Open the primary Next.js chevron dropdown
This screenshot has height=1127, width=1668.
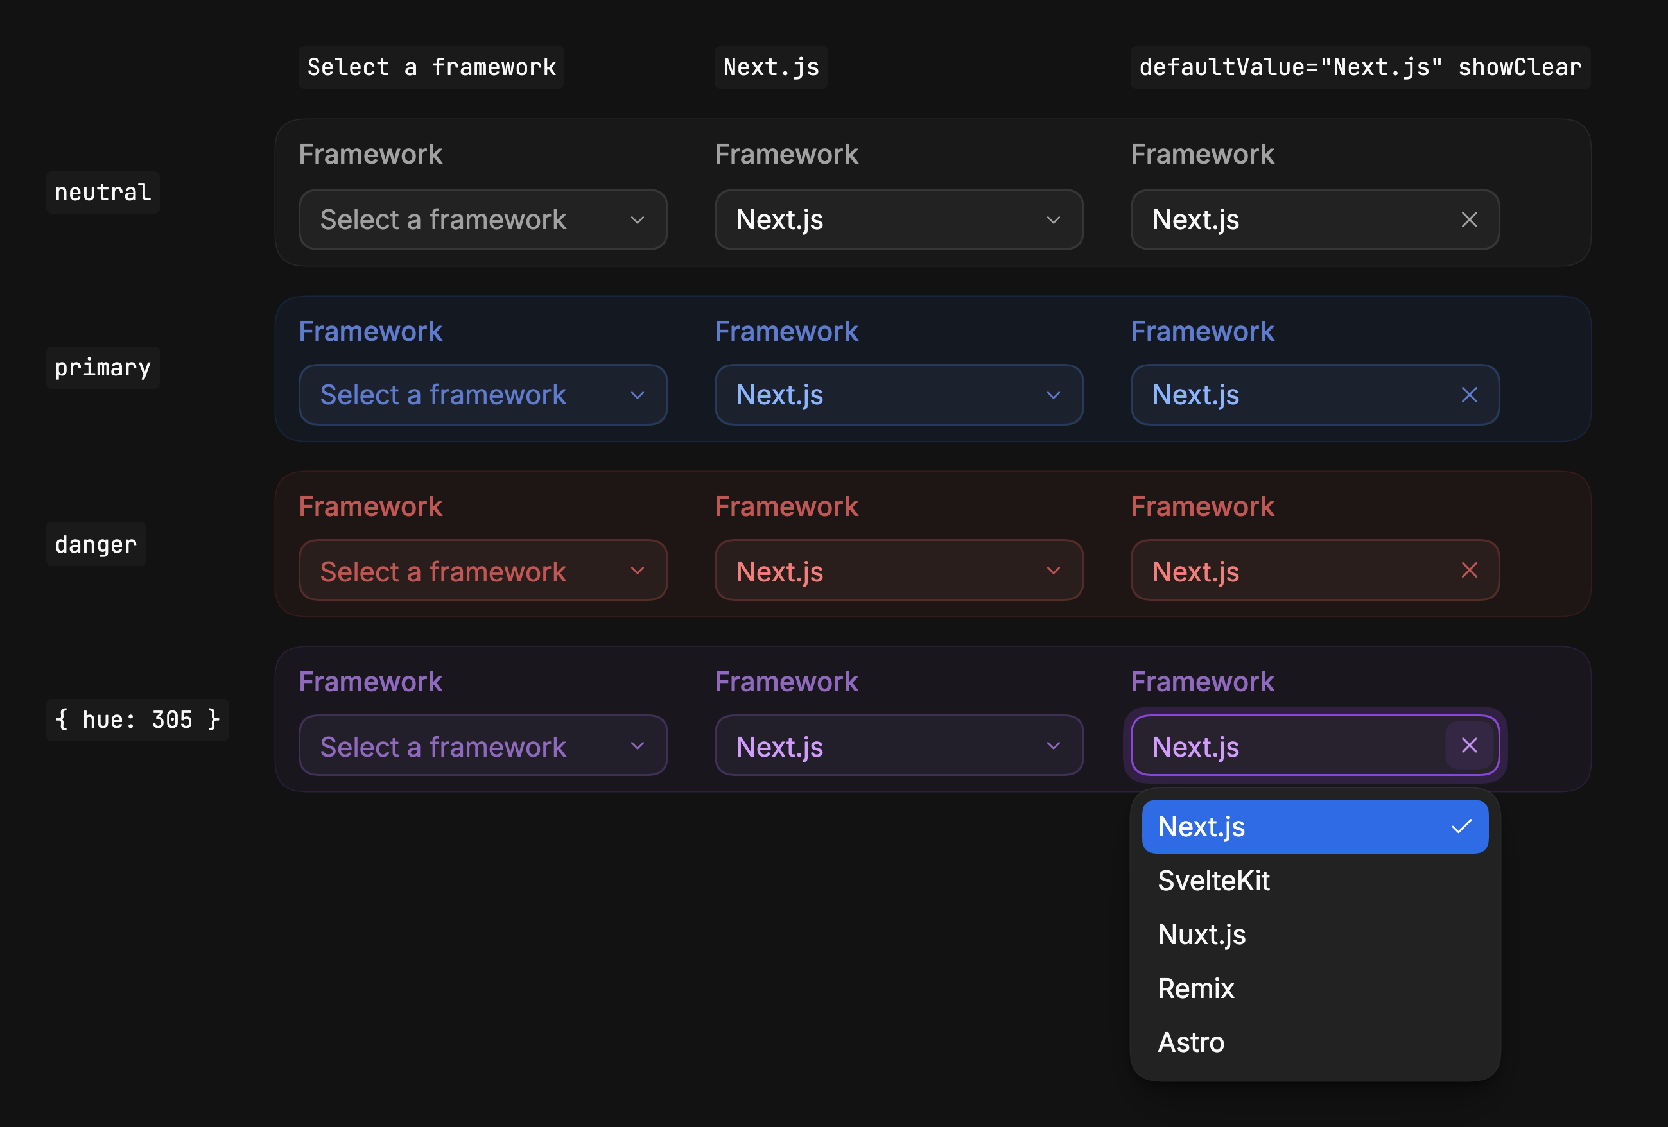point(899,395)
